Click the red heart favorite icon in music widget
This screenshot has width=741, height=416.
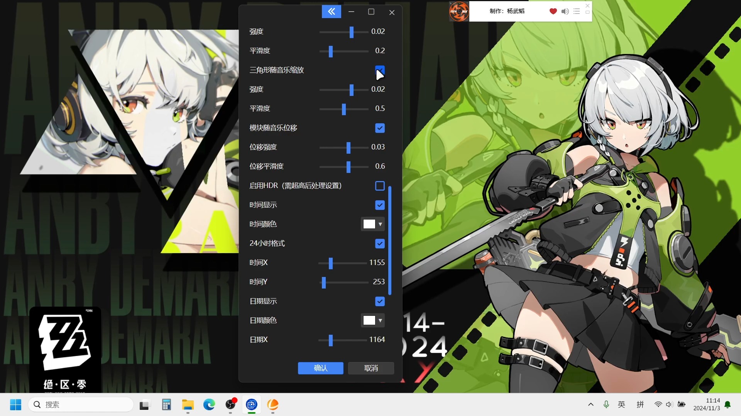[x=553, y=11]
